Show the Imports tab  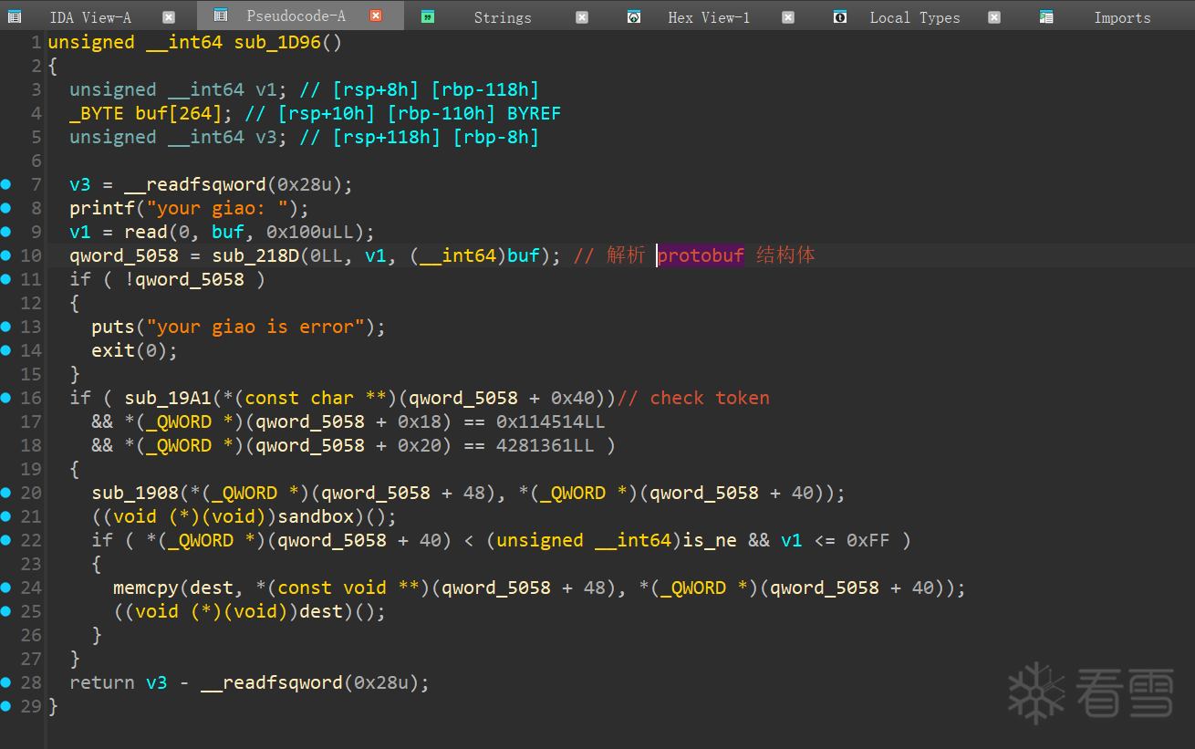[1122, 16]
